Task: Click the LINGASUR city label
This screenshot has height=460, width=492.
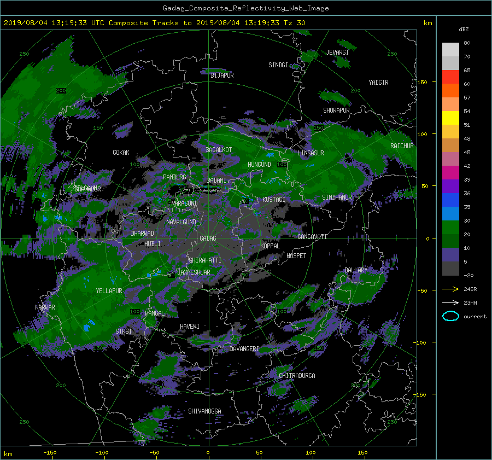Action: click(311, 153)
